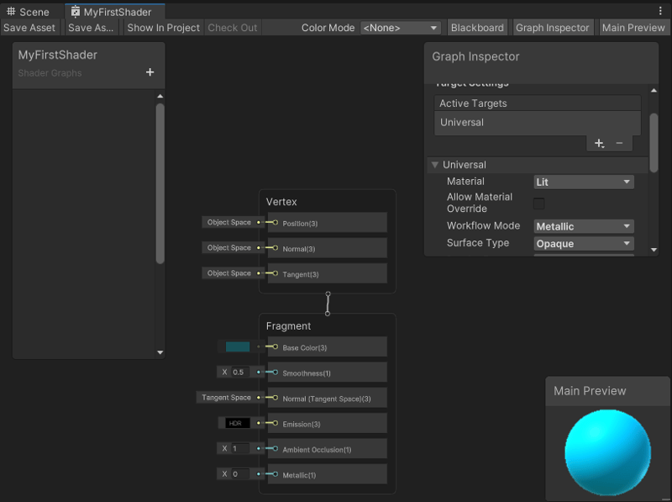Open the Workflow Mode dropdown
This screenshot has width=672, height=502.
pos(584,226)
